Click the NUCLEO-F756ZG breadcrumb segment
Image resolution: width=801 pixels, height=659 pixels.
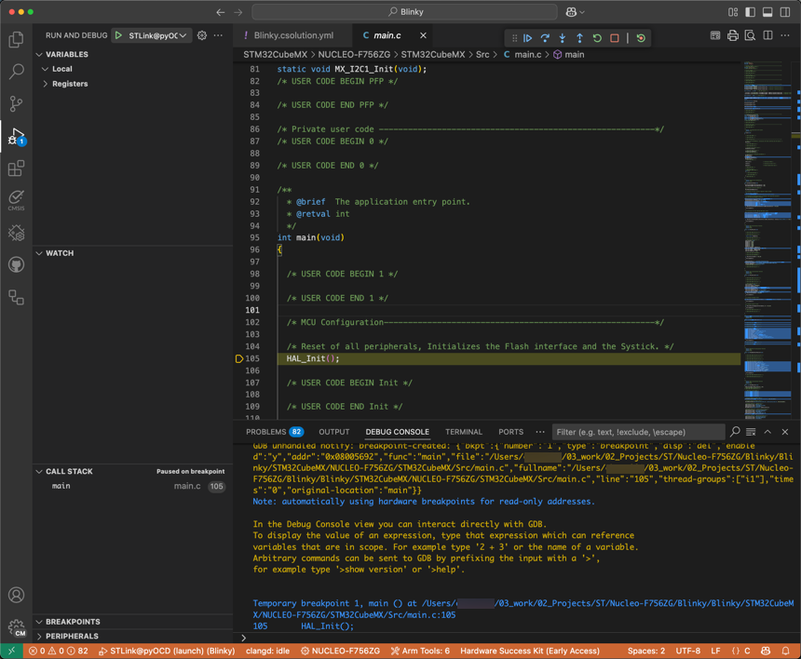pos(354,55)
